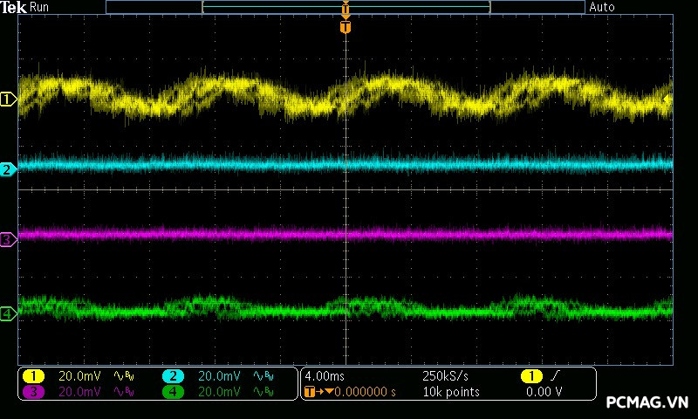The image size is (698, 419).
Task: Click channel 4 ground marker on left edge
Action: click(x=8, y=313)
